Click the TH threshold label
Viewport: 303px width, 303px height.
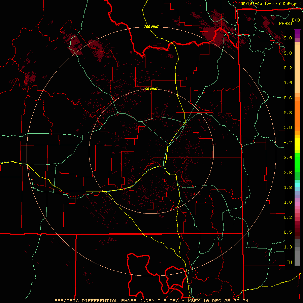click(289, 262)
